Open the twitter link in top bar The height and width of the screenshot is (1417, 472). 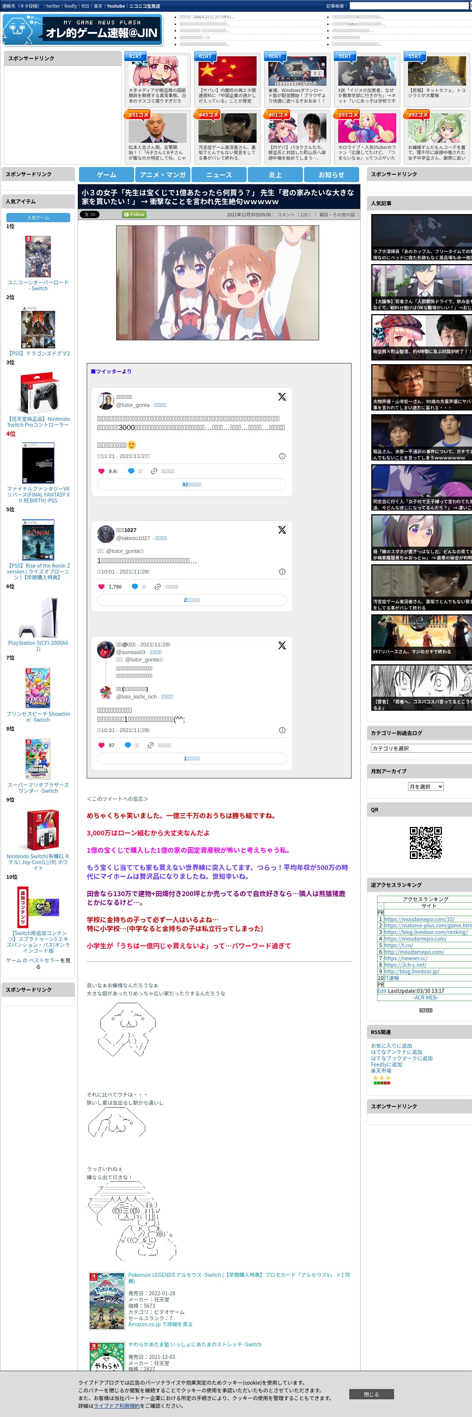[53, 6]
